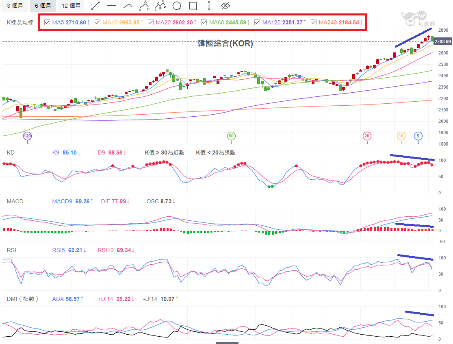Activate the TXT text annotation tool
Screen dimensions: 453x344
209,6
